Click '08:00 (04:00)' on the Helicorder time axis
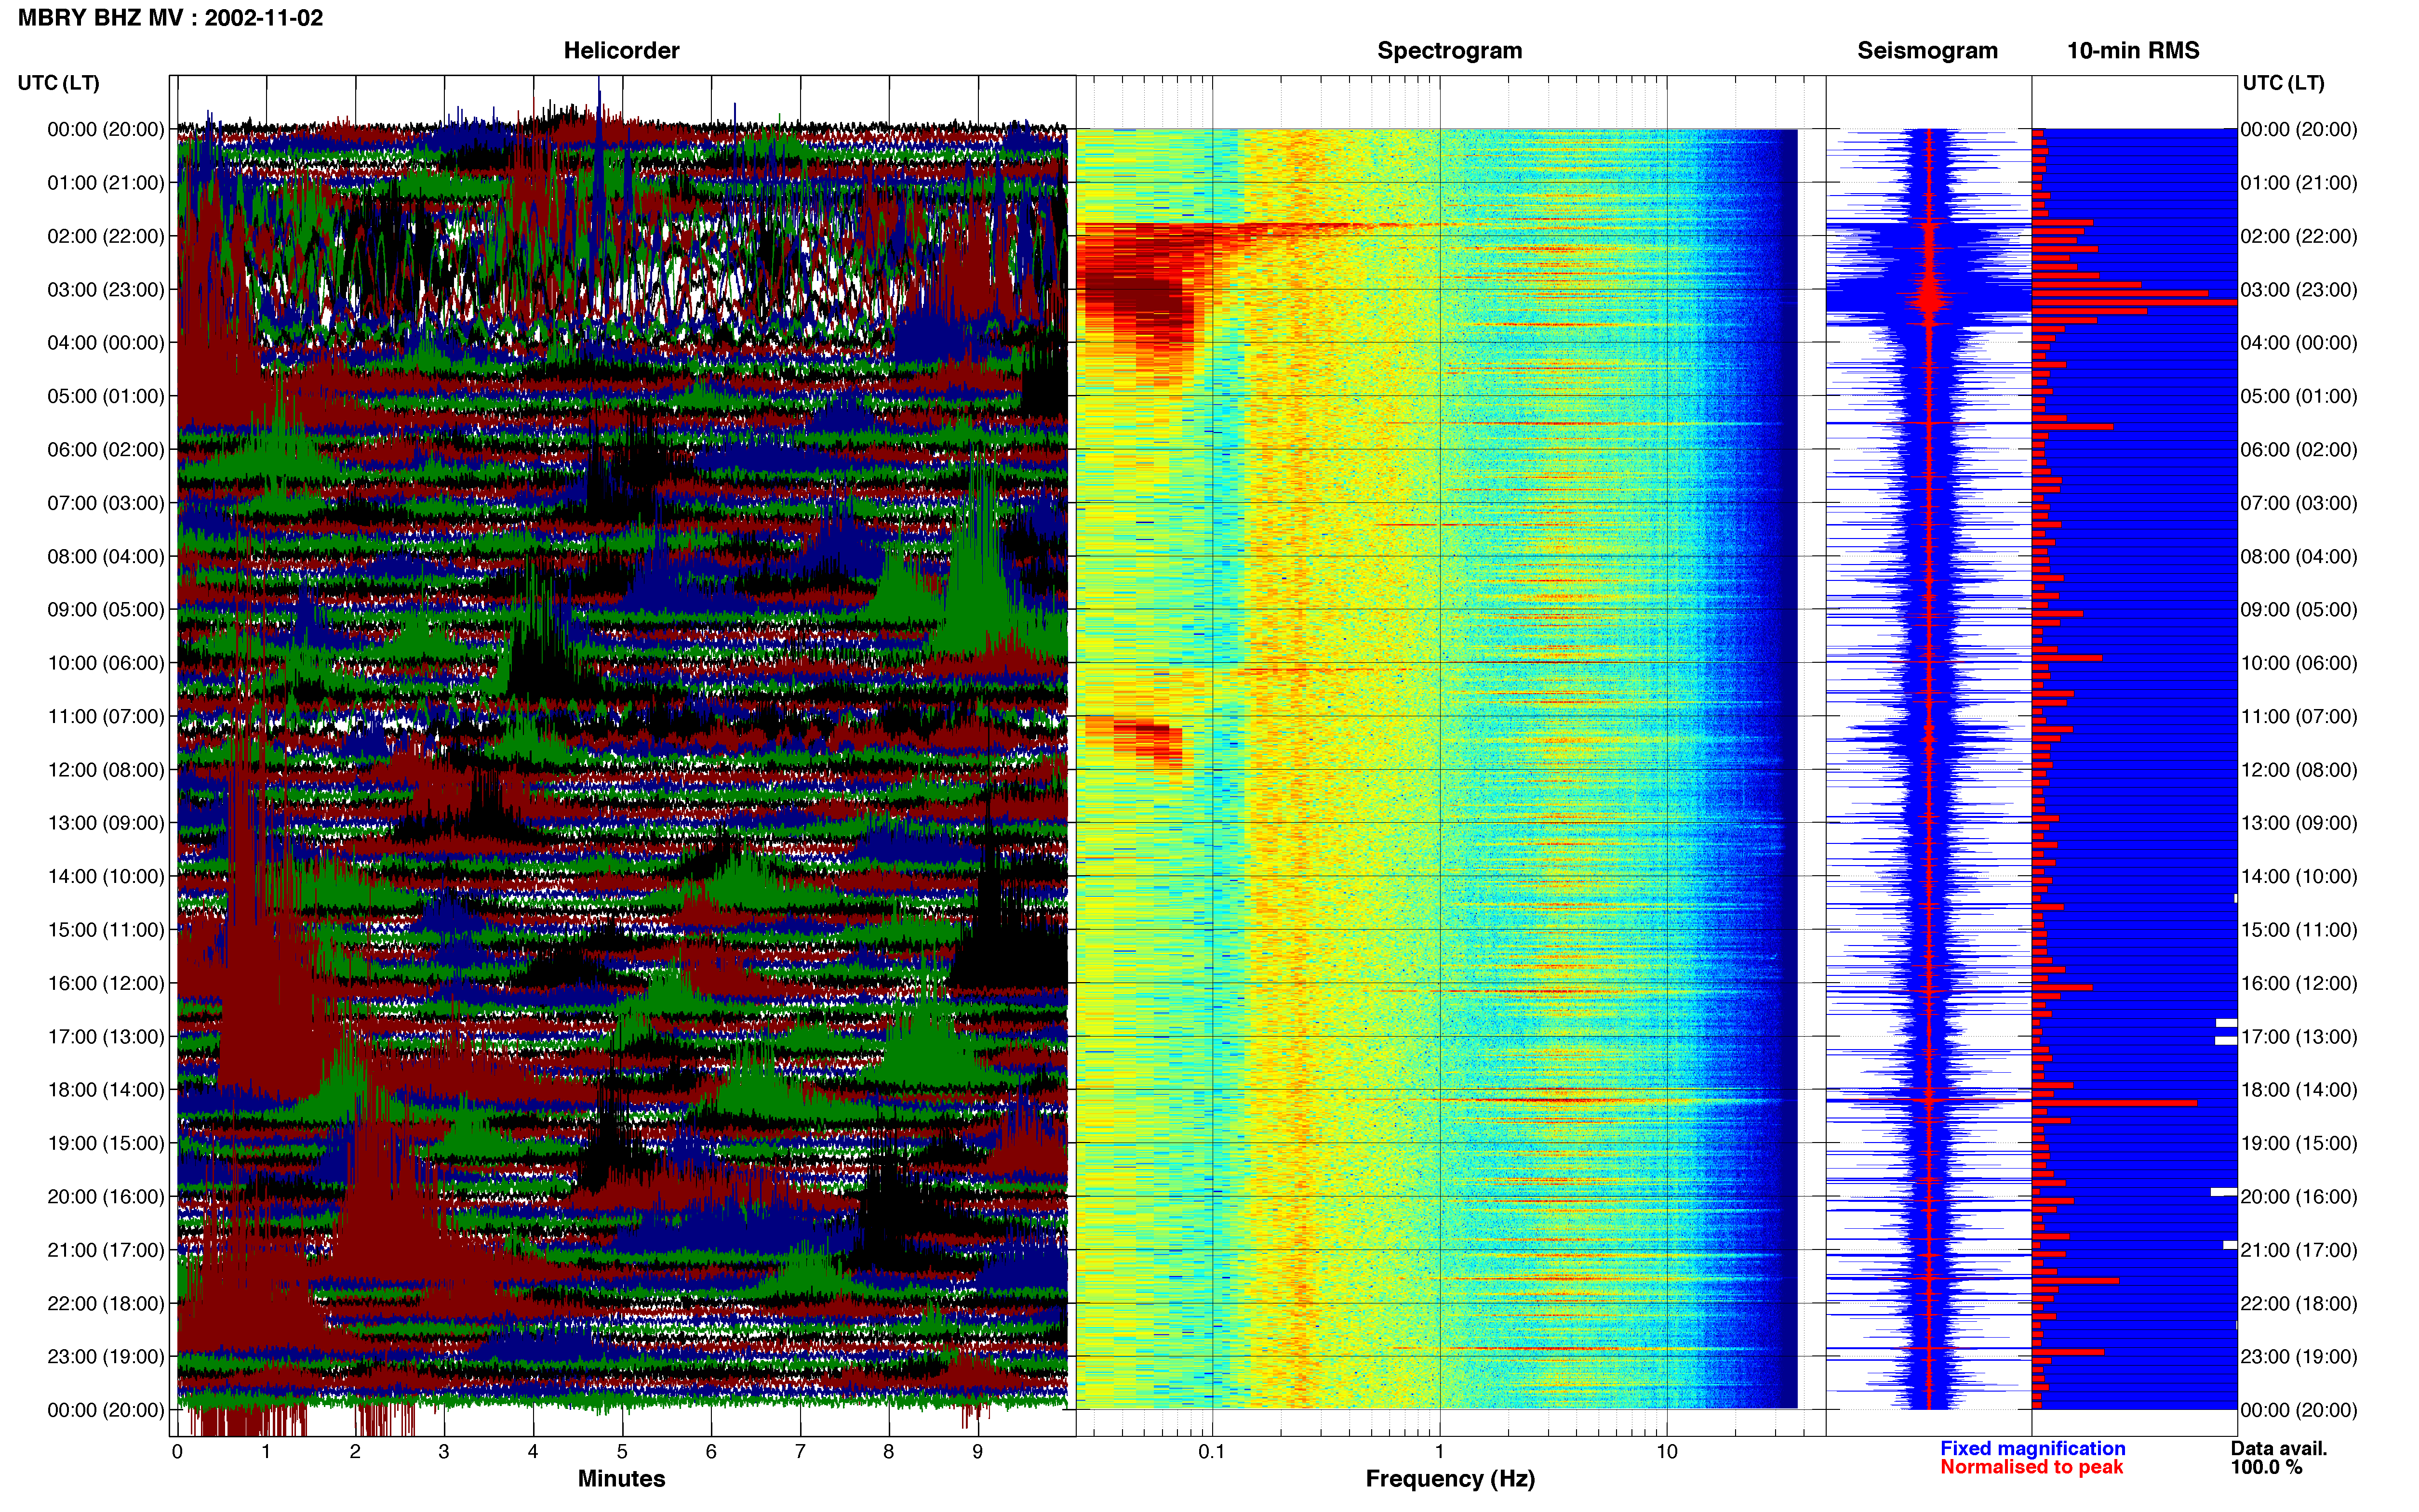2419x1512 pixels. tap(106, 557)
